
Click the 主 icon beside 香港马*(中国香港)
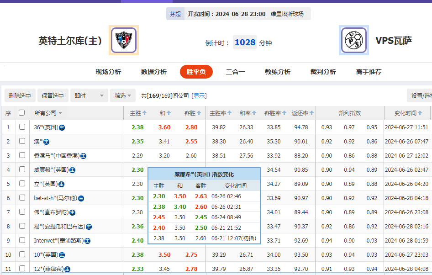[84, 156]
